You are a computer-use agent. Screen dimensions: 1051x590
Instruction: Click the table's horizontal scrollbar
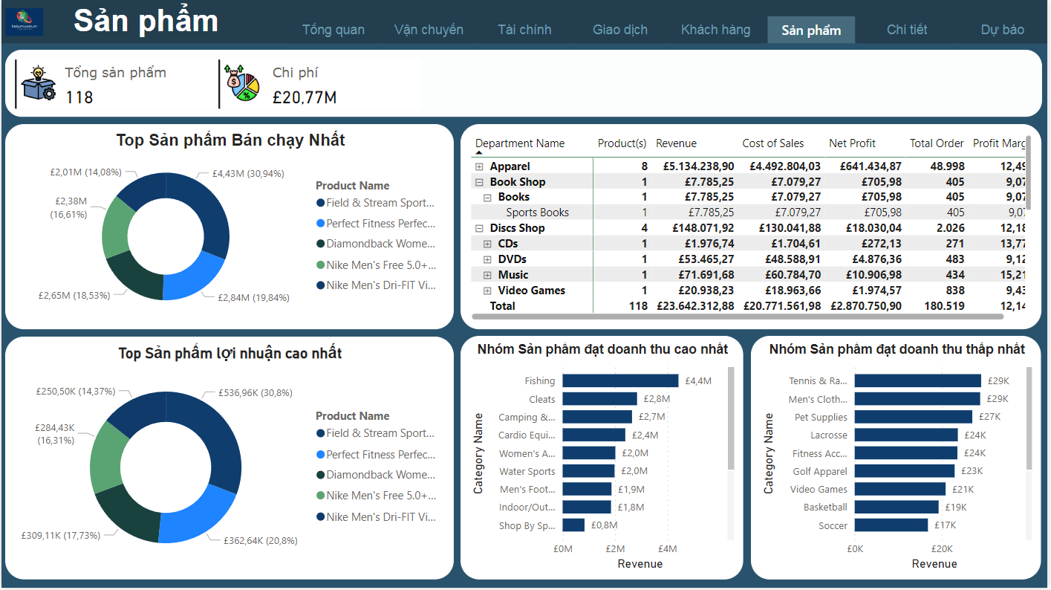click(x=737, y=317)
